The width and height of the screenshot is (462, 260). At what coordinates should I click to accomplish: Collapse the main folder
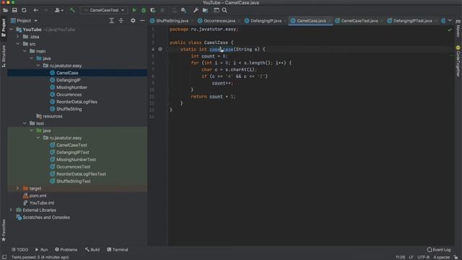coord(25,51)
